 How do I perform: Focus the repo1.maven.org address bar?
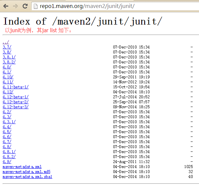click(115, 6)
